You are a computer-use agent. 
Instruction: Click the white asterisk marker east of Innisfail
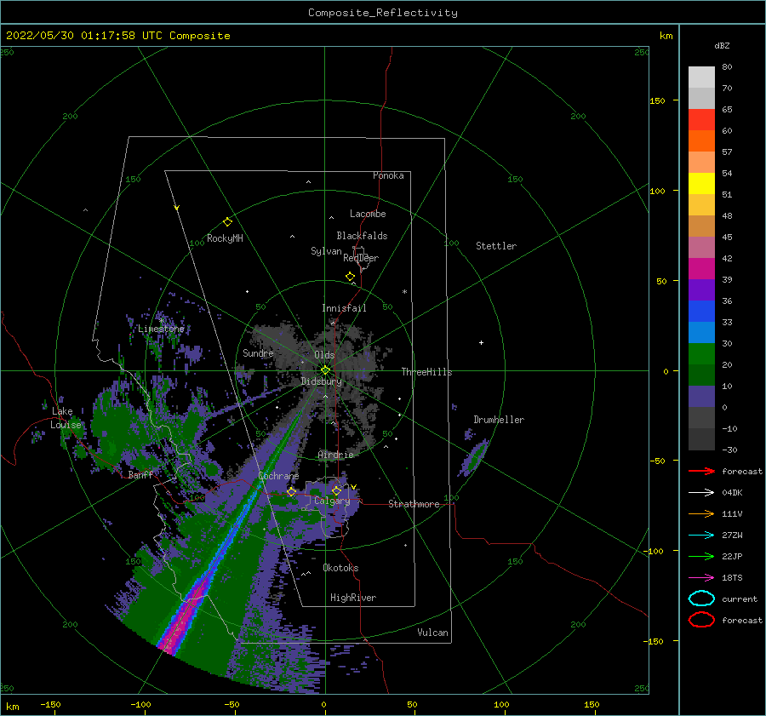click(x=404, y=292)
